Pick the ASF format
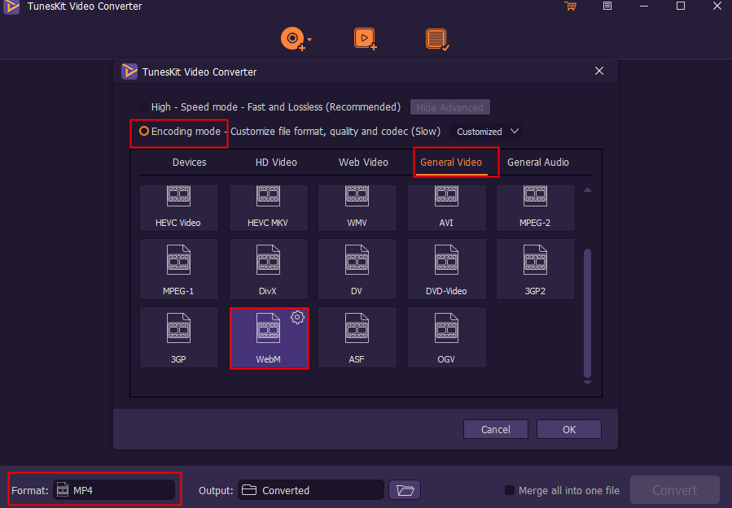Image resolution: width=732 pixels, height=508 pixels. 357,337
